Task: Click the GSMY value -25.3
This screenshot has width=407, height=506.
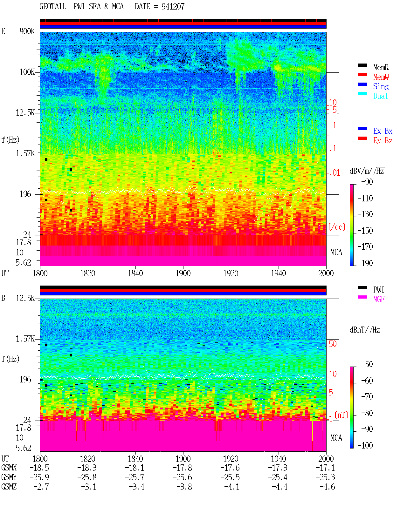Action: click(325, 477)
